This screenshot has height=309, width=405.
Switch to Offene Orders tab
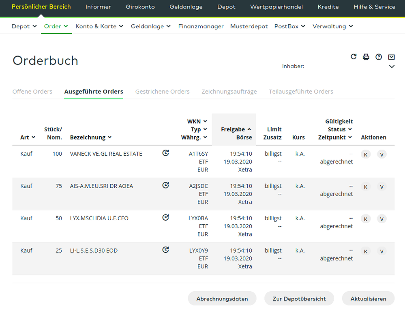coord(32,92)
